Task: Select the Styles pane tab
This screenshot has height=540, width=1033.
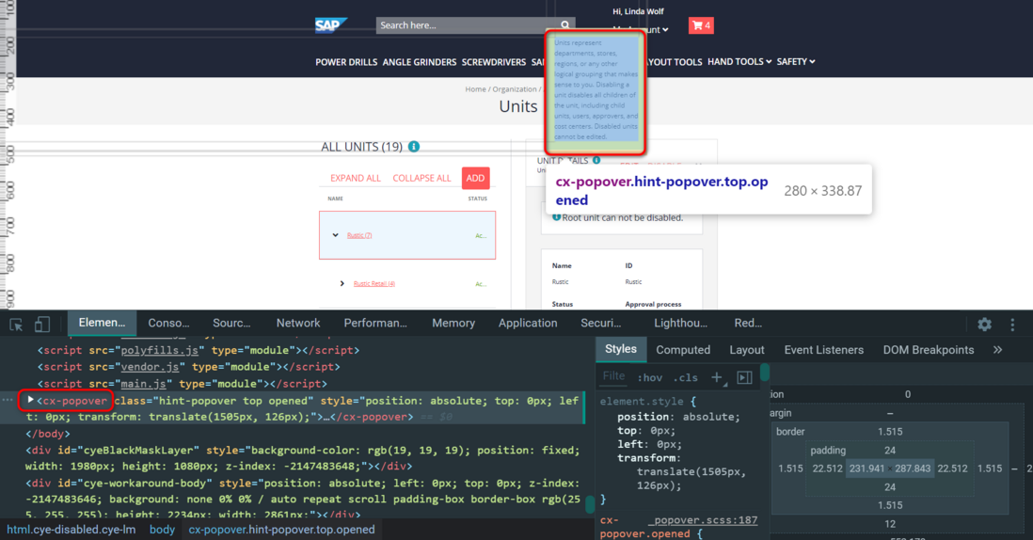Action: (x=621, y=349)
